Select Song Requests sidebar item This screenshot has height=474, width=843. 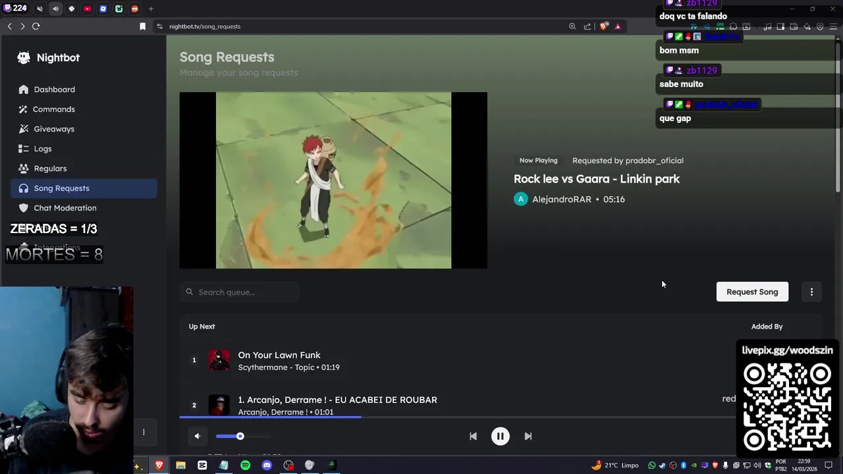click(84, 188)
